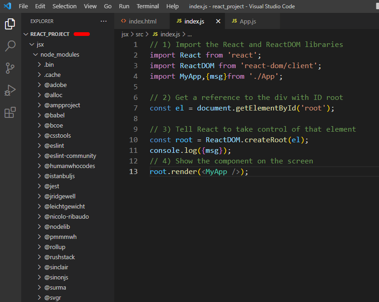Click the src breadcrumb segment

140,35
